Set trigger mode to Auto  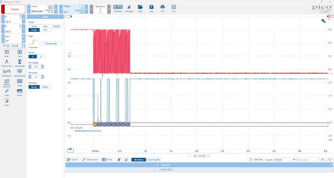[x=45, y=26]
